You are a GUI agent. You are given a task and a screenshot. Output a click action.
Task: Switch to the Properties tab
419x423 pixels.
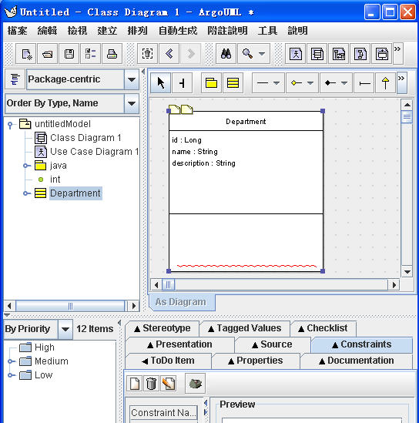coord(256,361)
